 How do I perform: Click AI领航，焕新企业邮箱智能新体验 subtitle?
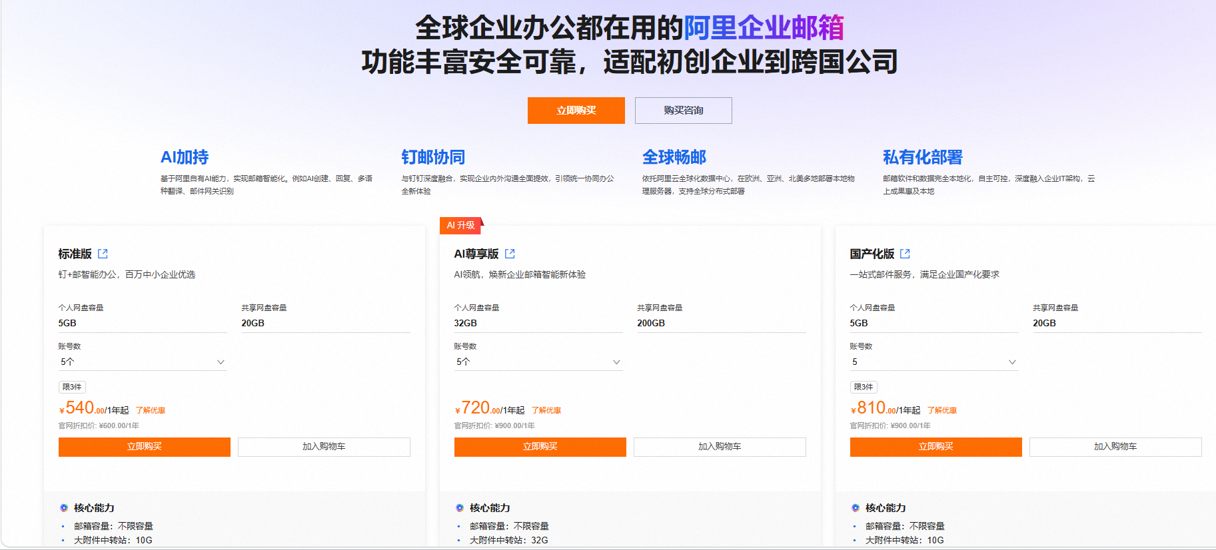pos(520,274)
